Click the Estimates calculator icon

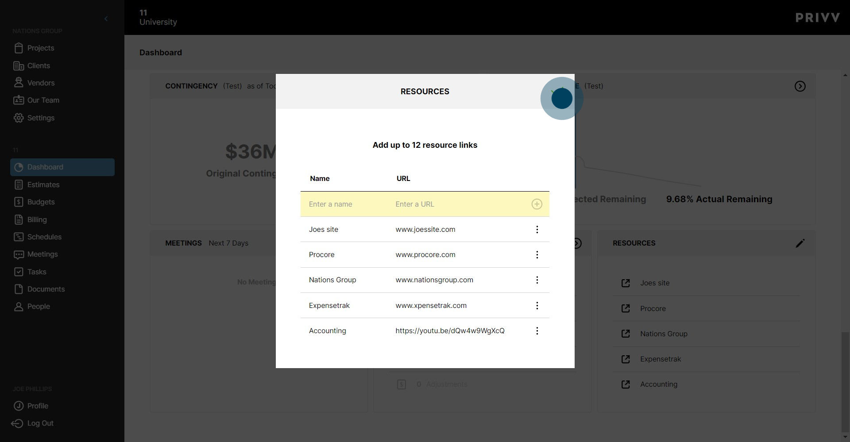[x=19, y=184]
